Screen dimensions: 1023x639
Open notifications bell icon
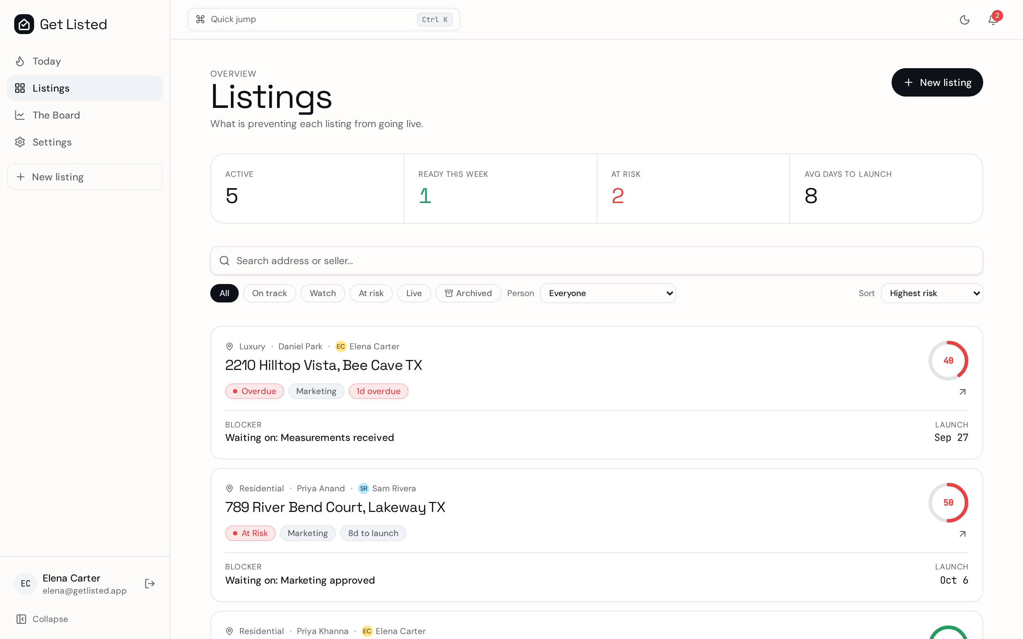point(993,20)
